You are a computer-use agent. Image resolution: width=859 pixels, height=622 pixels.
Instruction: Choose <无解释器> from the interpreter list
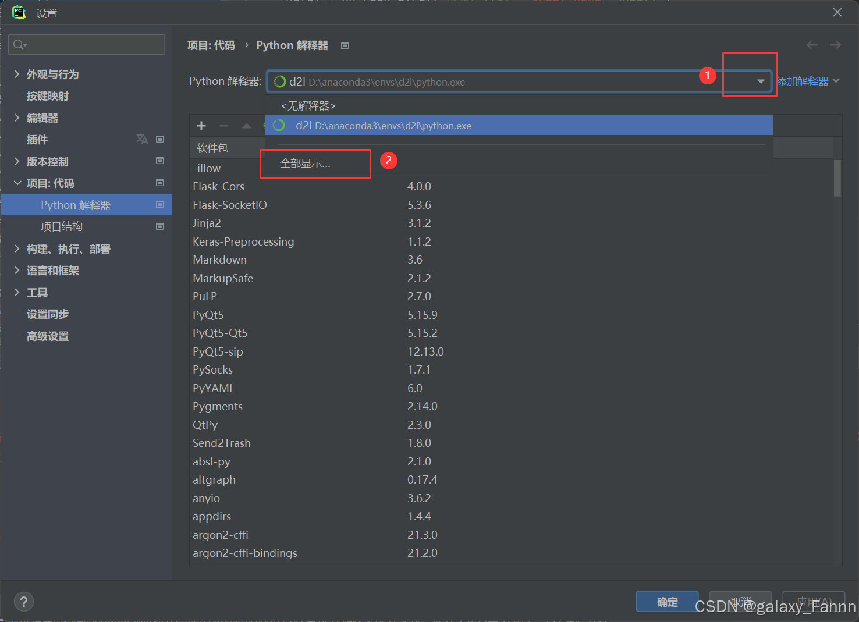[307, 105]
